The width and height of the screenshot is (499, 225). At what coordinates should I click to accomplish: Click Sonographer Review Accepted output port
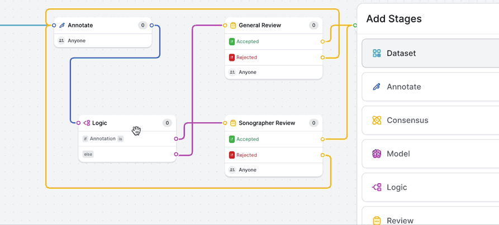pyautogui.click(x=322, y=139)
